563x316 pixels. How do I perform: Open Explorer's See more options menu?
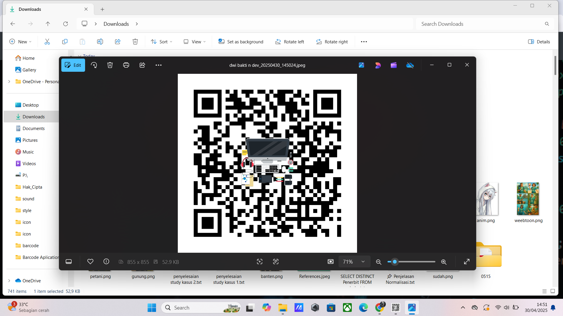(364, 42)
